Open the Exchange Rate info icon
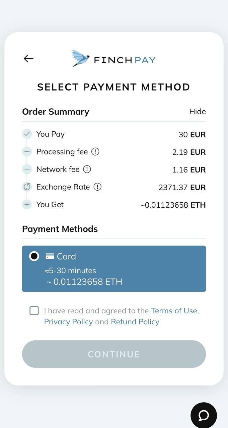Screen dimensions: 228x428 (x=97, y=187)
